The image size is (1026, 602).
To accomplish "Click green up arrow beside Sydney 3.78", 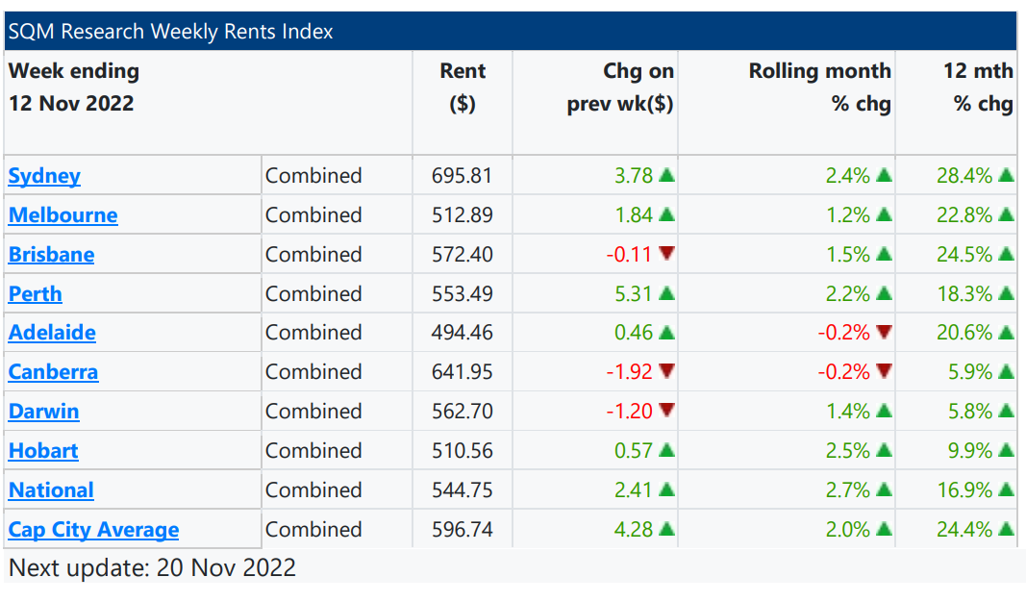I will pyautogui.click(x=666, y=176).
